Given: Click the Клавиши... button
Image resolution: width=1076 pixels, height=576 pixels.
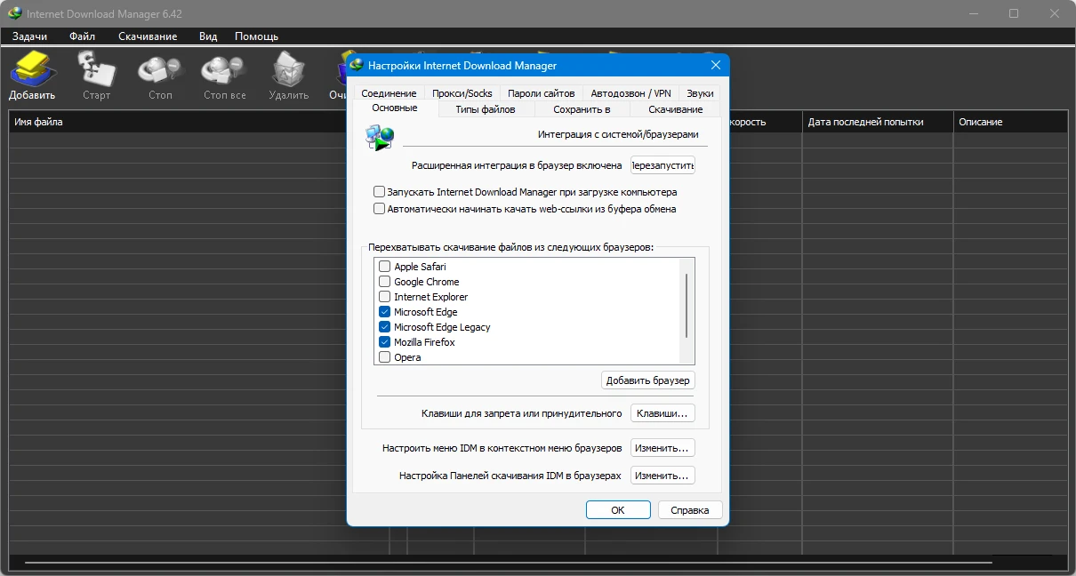Looking at the screenshot, I should (x=662, y=413).
